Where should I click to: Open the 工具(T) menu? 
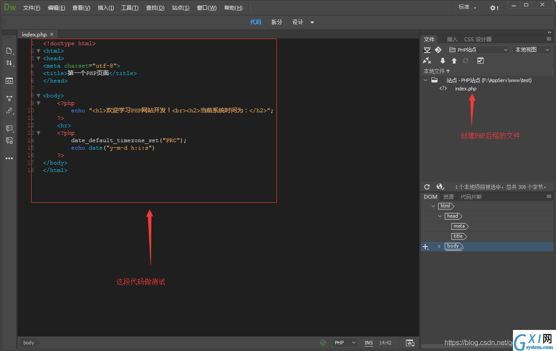click(130, 8)
